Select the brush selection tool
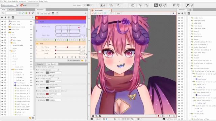The width and height of the screenshot is (216, 121). (165, 5)
